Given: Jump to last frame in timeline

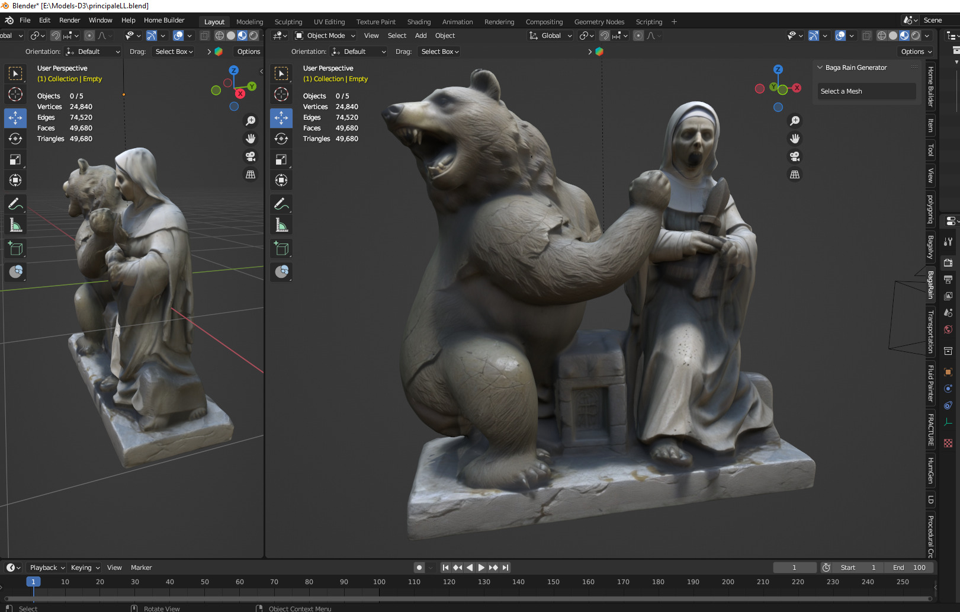Looking at the screenshot, I should click(505, 568).
